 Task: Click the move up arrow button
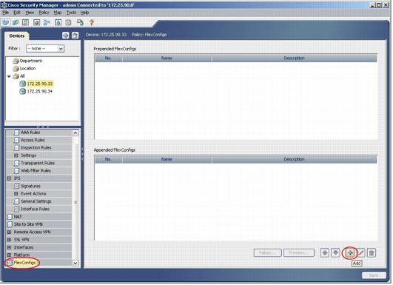pyautogui.click(x=325, y=252)
